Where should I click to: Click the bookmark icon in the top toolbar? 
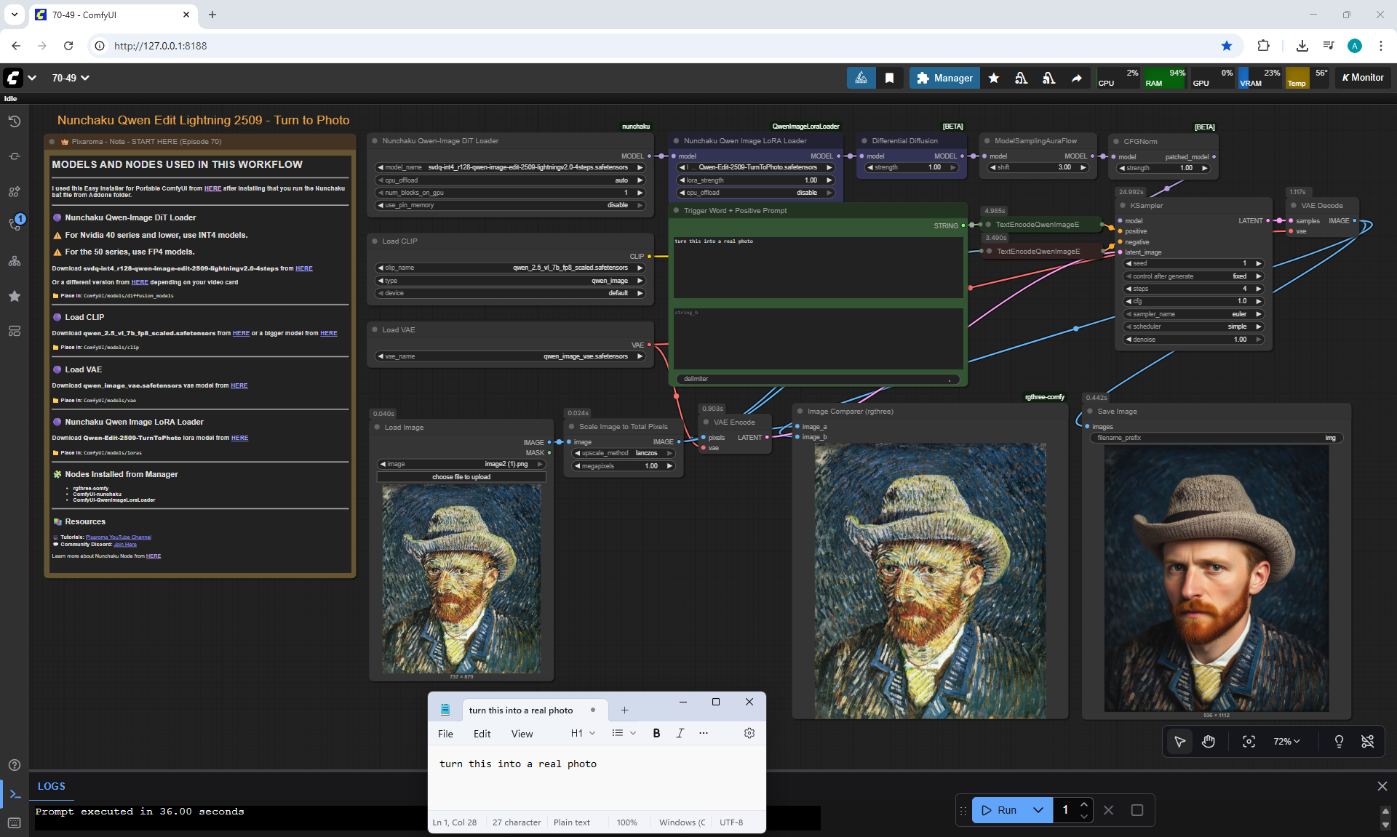(x=889, y=78)
